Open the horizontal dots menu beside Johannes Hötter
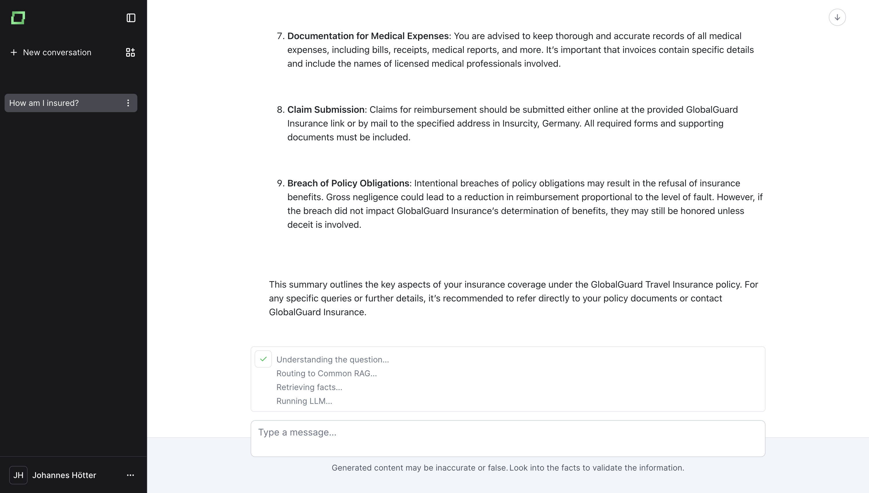Viewport: 869px width, 493px height. pyautogui.click(x=130, y=475)
